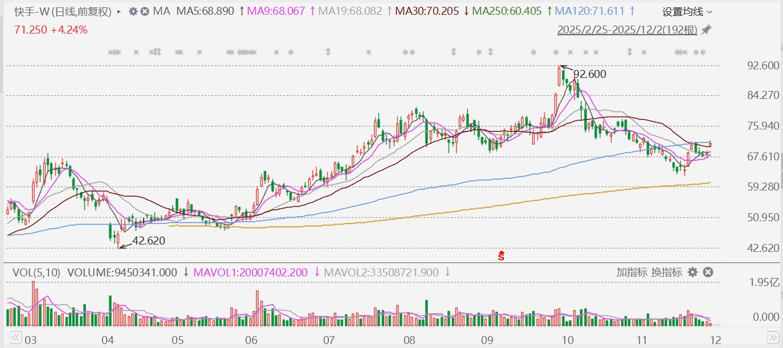783x348 pixels.
Task: Click the 42.620 low price marker
Action: click(x=148, y=241)
